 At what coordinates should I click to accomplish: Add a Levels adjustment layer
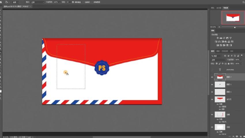(x=221, y=38)
